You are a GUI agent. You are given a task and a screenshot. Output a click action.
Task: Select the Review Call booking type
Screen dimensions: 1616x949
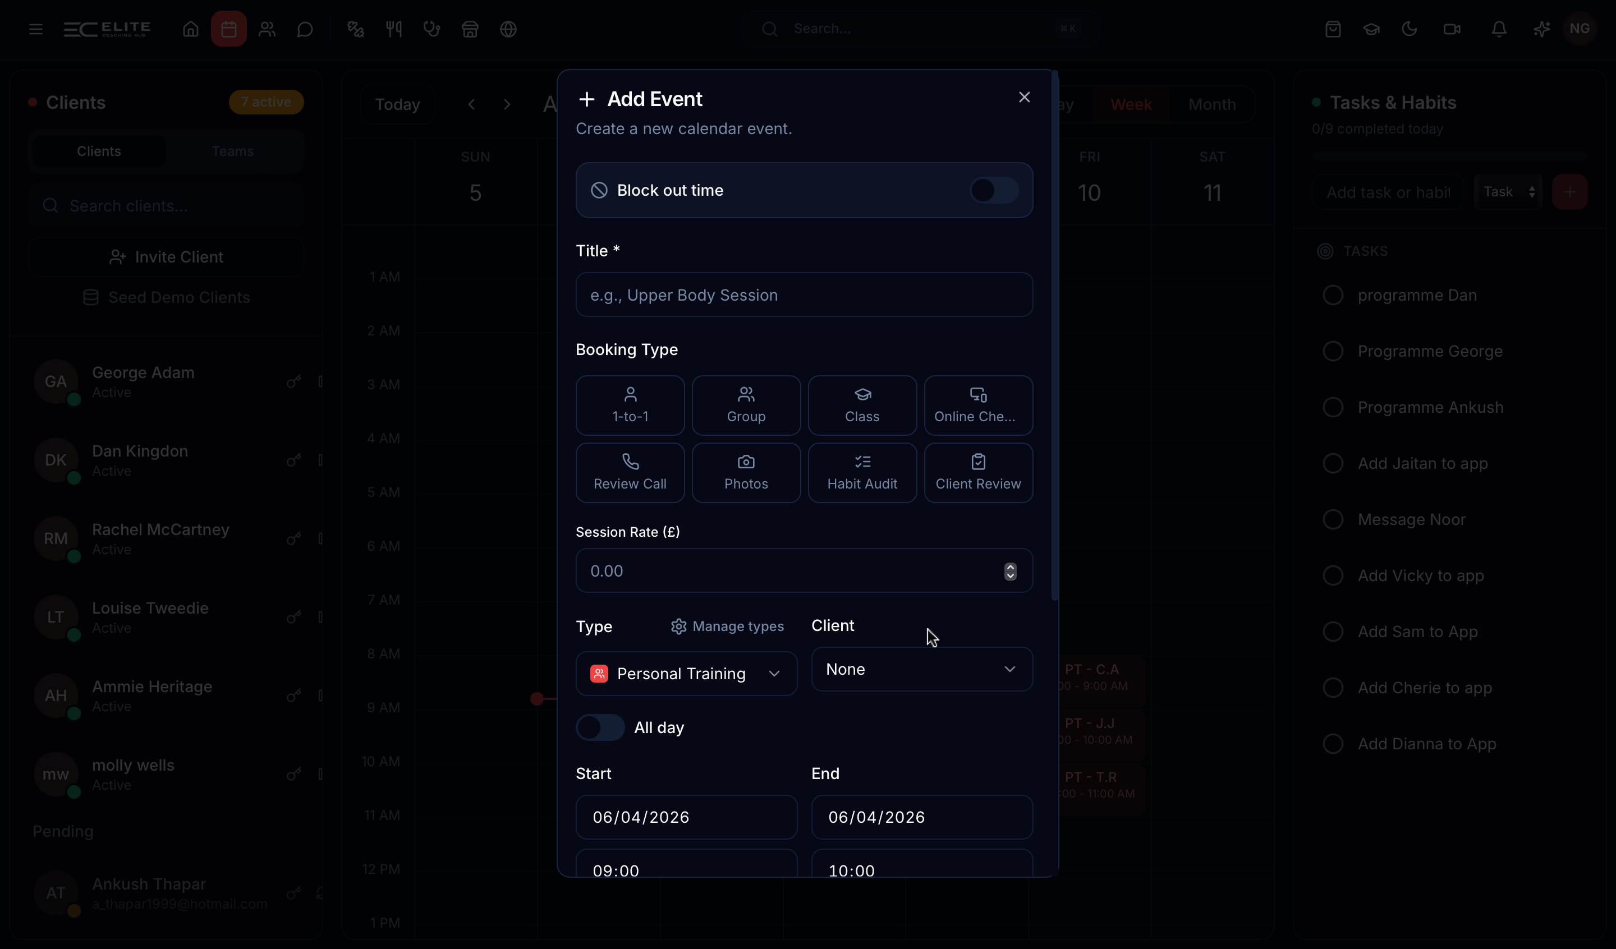(x=630, y=473)
